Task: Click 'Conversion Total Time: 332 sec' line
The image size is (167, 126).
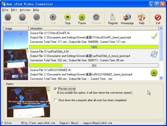Action: (77, 60)
